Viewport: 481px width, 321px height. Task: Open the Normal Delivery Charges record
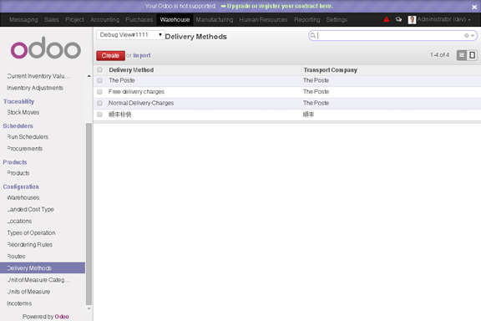tap(141, 103)
